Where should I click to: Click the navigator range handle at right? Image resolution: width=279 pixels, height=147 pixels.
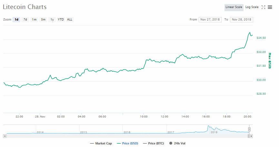[x=249, y=129]
